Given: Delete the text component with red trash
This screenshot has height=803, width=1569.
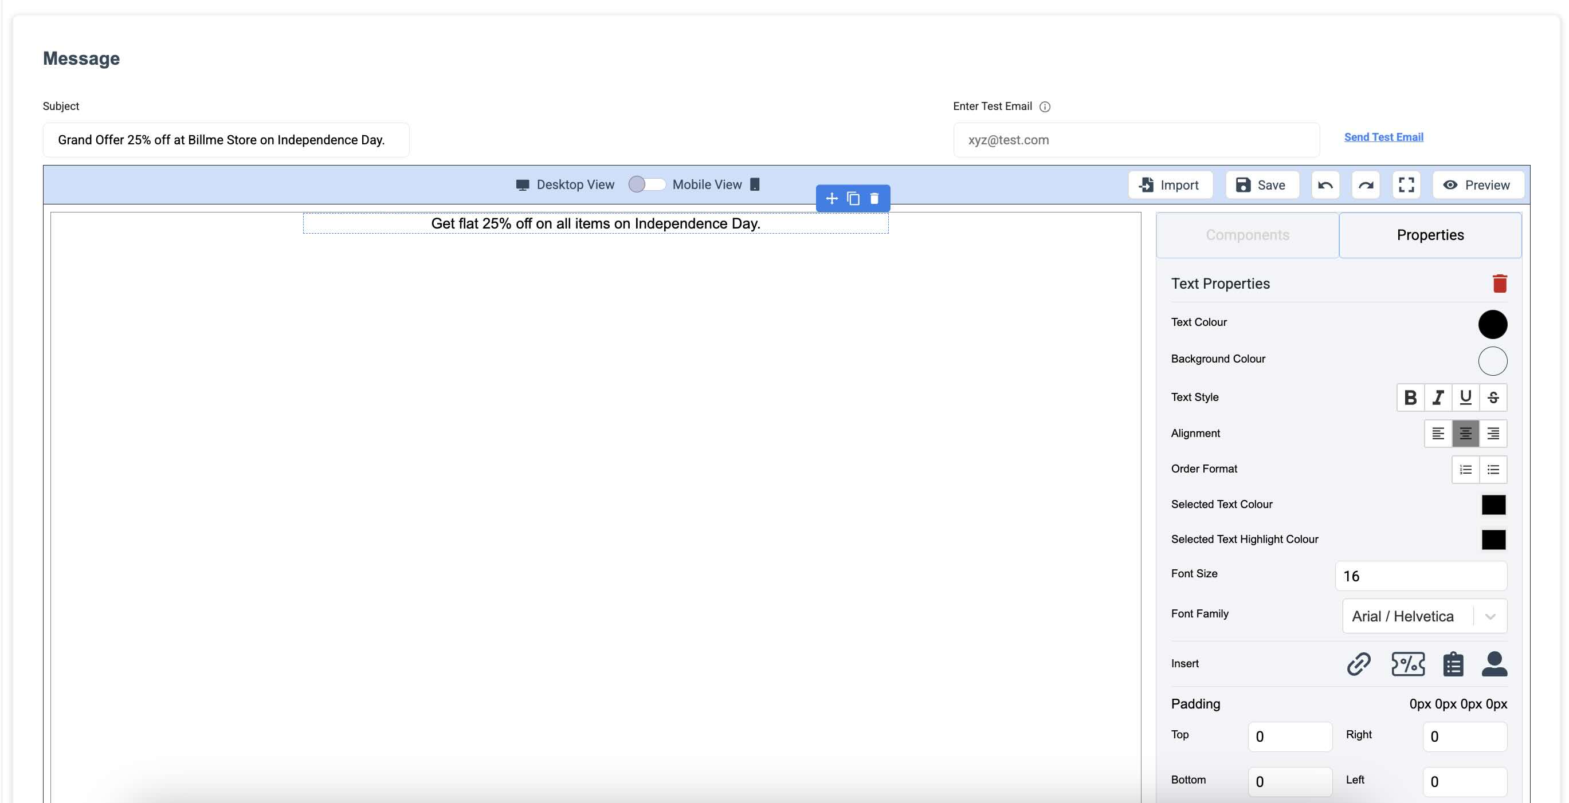Looking at the screenshot, I should (x=1499, y=284).
